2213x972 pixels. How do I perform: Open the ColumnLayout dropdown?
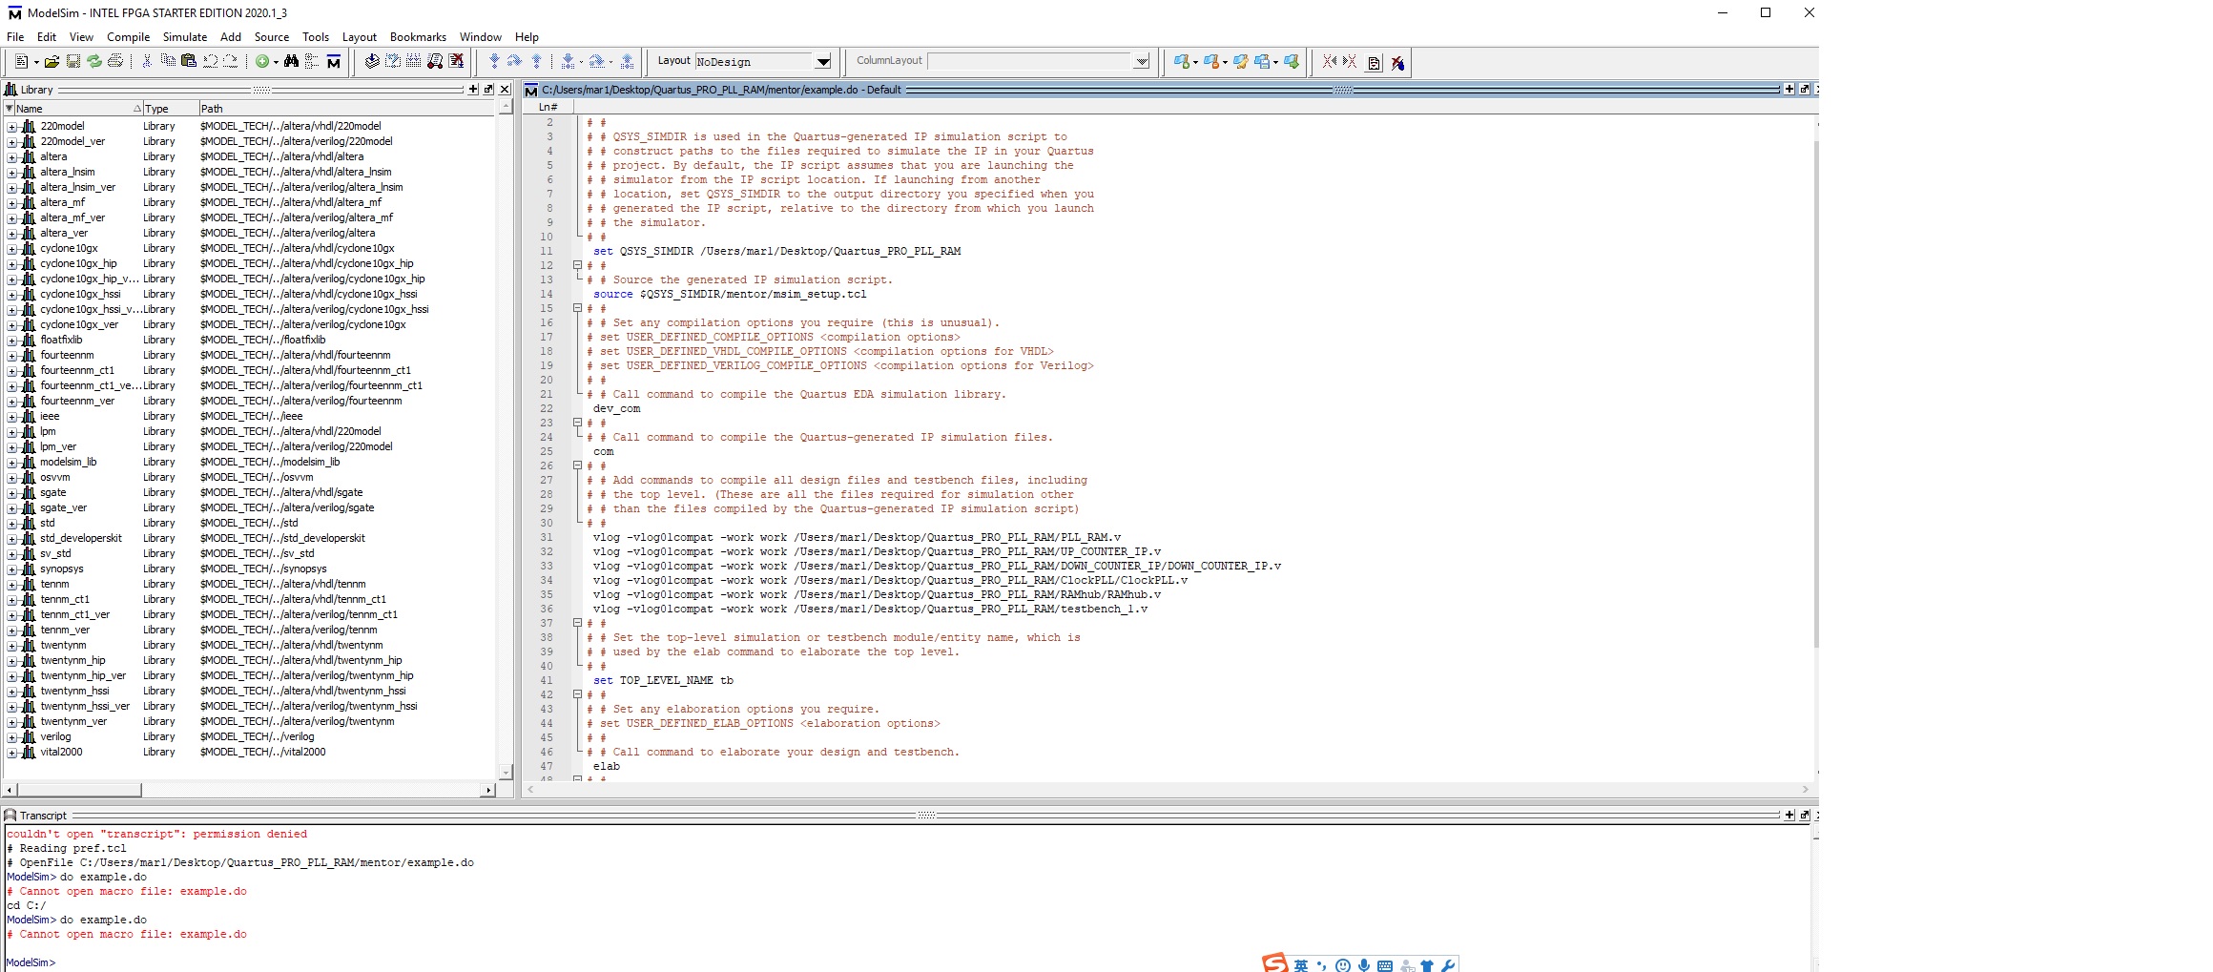(x=1142, y=62)
